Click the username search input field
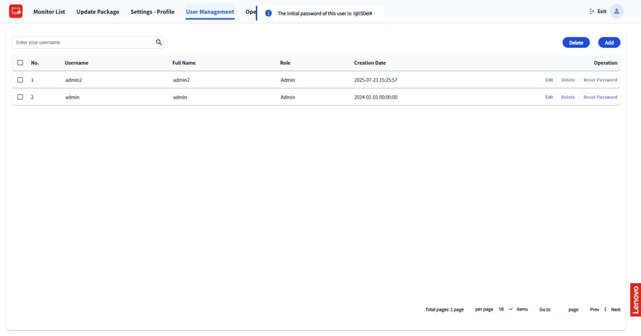The height and width of the screenshot is (336, 641). coord(83,42)
